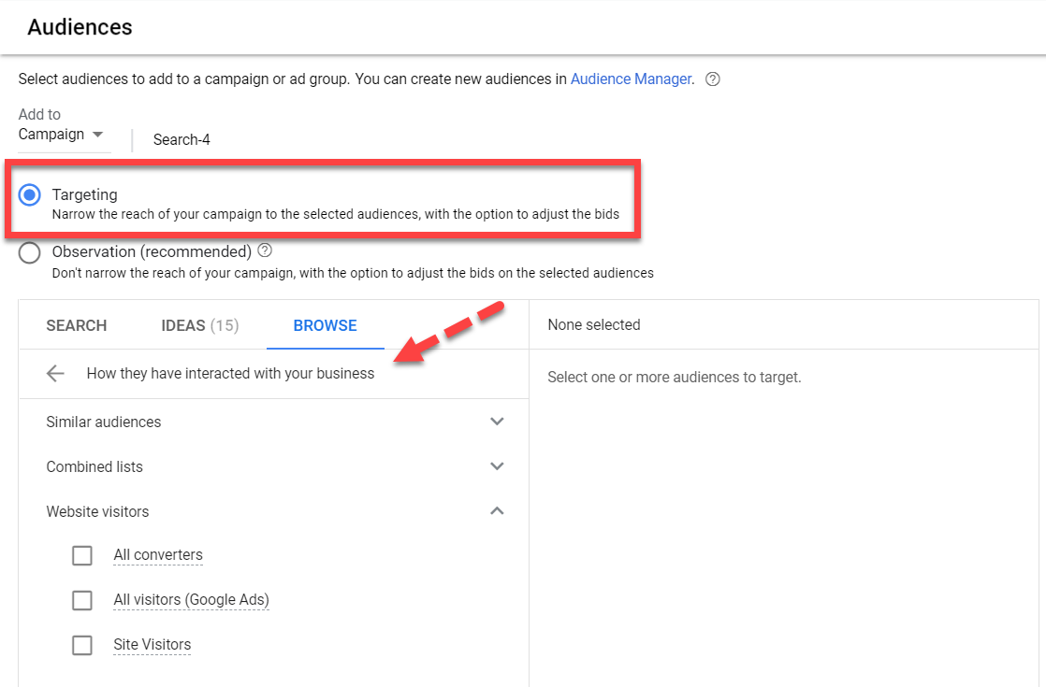Collapse the Website visitors chevron

[x=497, y=511]
